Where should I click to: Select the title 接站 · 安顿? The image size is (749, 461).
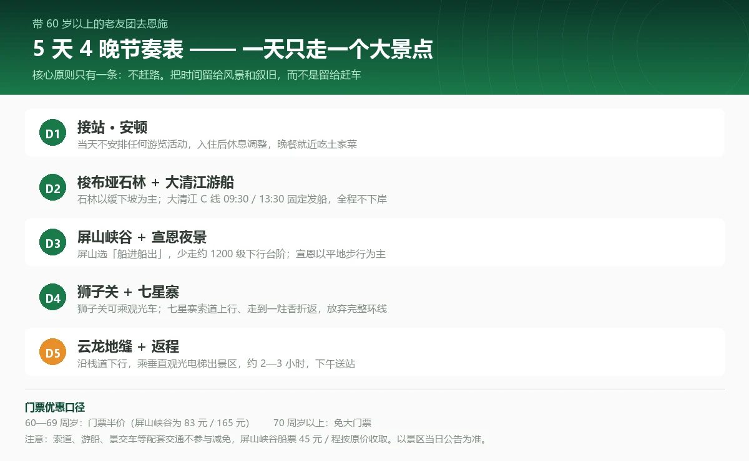[112, 127]
